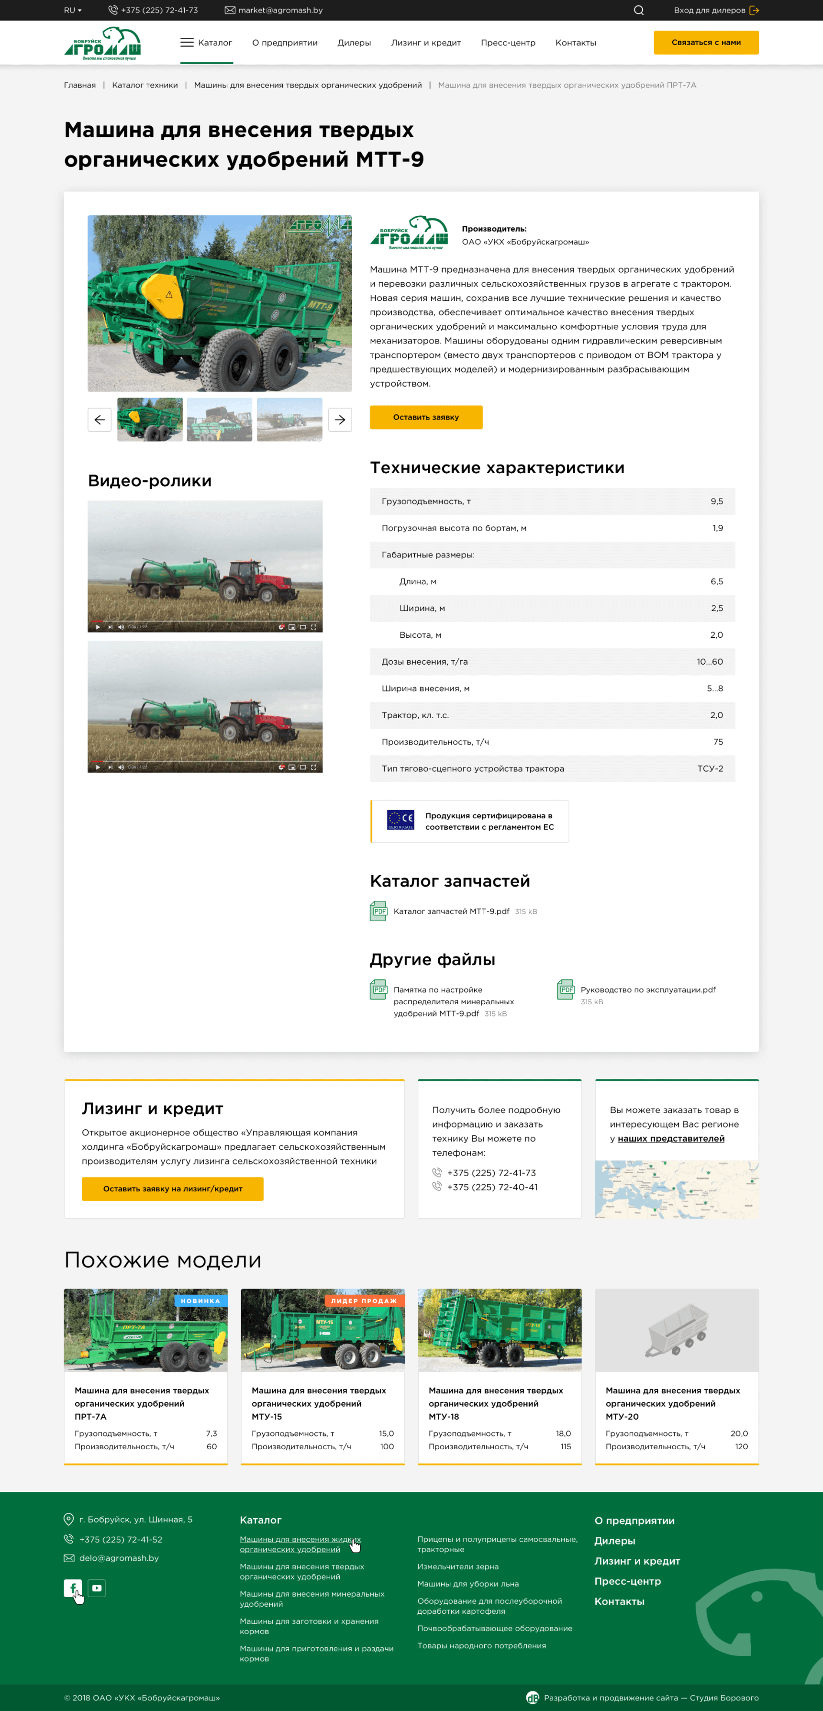Open footer link 'Измельчители зерна'

coord(457,1566)
